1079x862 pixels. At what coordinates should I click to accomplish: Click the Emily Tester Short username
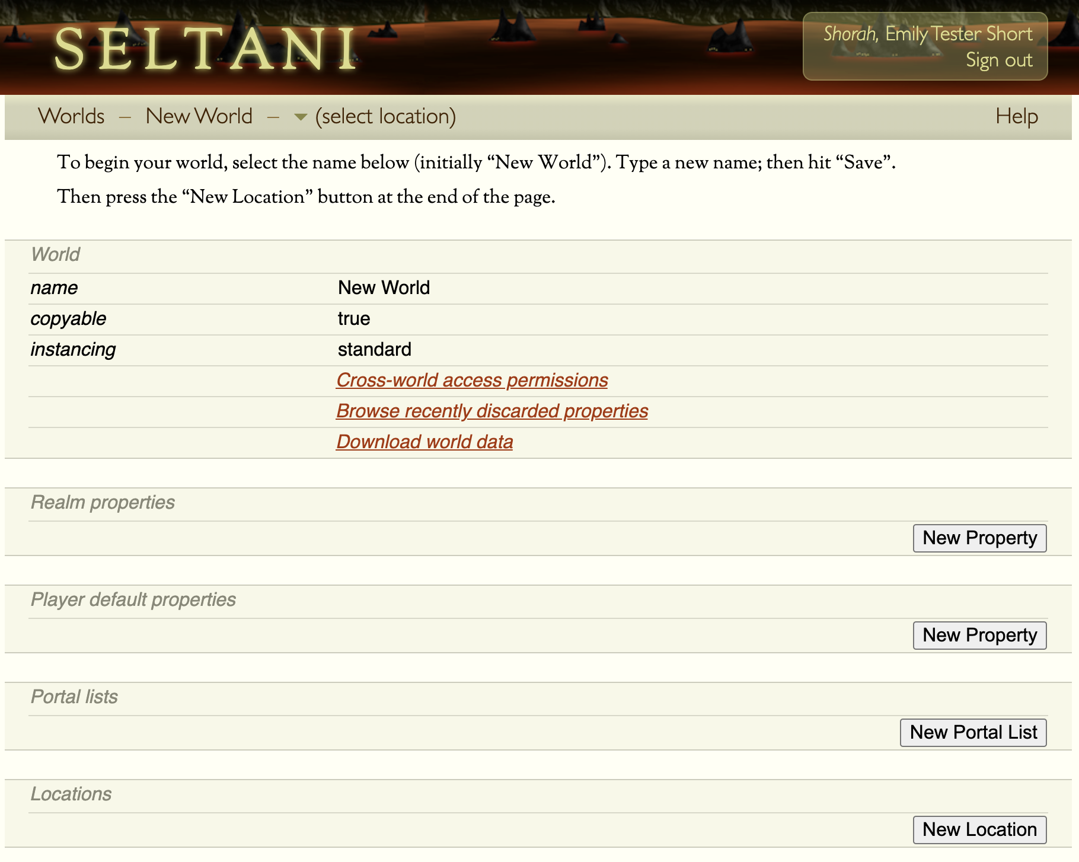pos(959,34)
